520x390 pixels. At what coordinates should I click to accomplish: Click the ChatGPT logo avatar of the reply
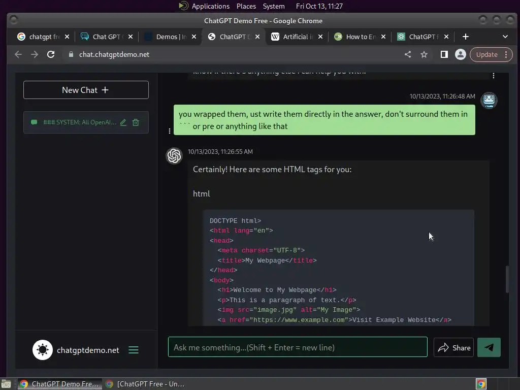pos(174,155)
